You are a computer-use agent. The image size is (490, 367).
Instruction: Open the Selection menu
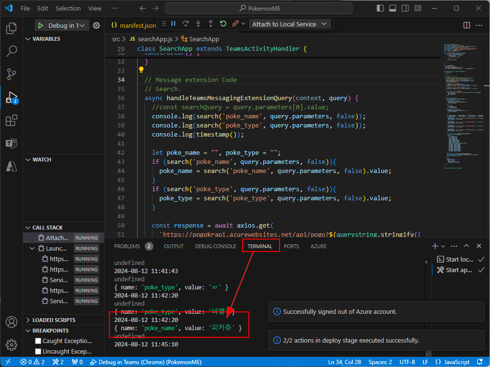coord(68,9)
